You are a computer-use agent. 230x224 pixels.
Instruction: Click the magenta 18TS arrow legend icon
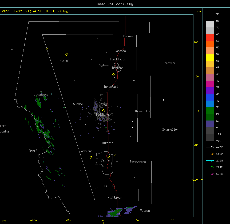pos(210,174)
